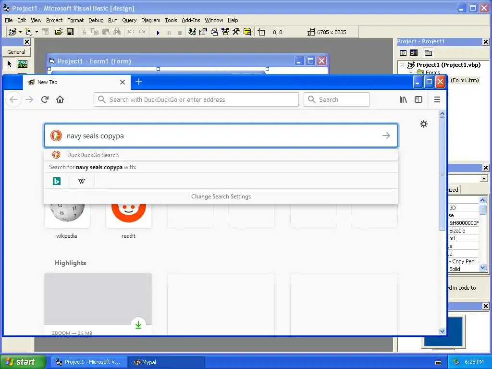This screenshot has height=369, width=492.
Task: Switch to Project1 - Microsoft Visual Basic taskbar button
Action: [x=89, y=362]
